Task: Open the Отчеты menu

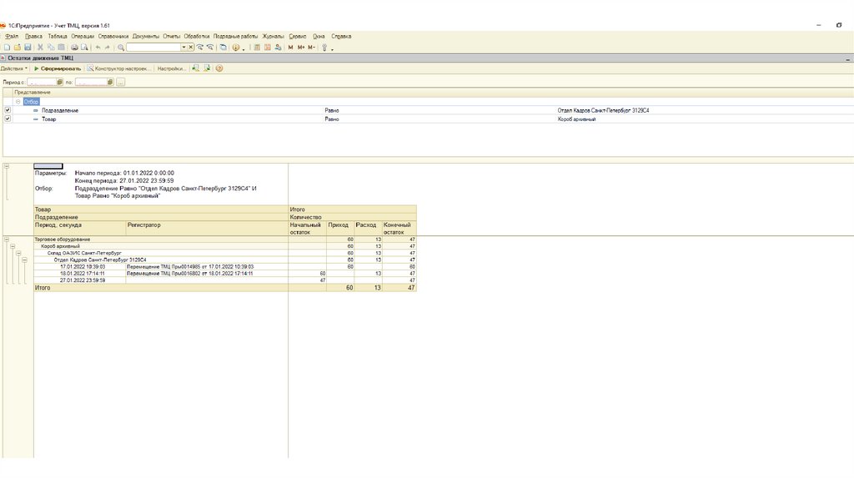Action: [x=171, y=37]
